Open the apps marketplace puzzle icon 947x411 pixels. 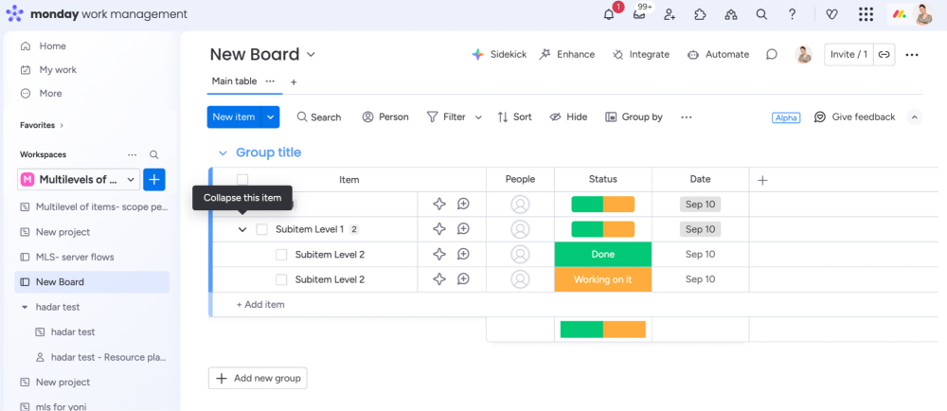700,14
